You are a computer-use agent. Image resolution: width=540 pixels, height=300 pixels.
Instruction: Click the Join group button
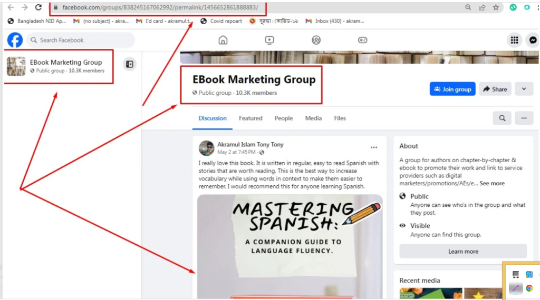point(452,89)
